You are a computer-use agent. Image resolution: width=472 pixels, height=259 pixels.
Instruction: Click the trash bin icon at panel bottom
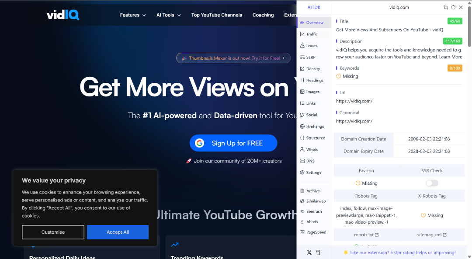pos(318,252)
